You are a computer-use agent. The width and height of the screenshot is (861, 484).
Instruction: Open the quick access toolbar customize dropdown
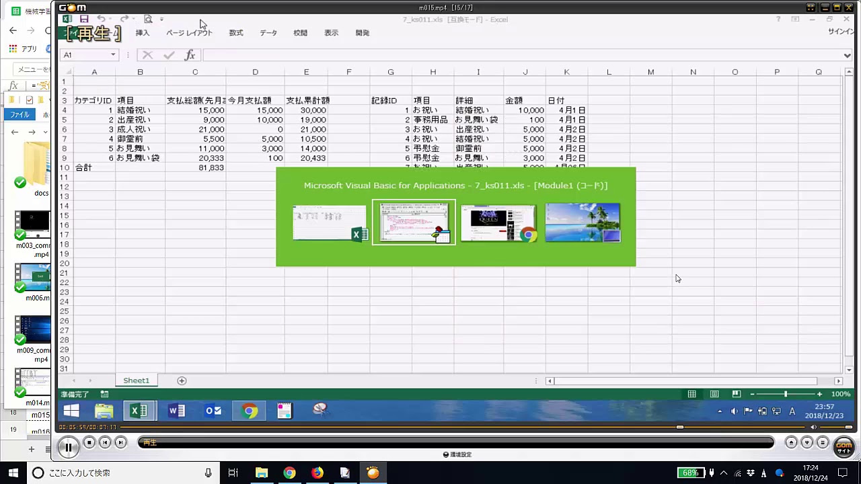(161, 19)
